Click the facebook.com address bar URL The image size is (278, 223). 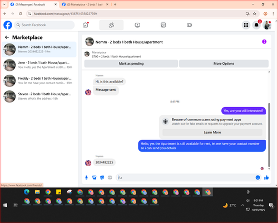pyautogui.click(x=65, y=14)
